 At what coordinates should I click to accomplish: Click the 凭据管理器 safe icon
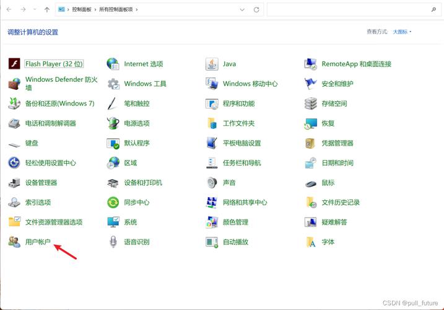[310, 143]
